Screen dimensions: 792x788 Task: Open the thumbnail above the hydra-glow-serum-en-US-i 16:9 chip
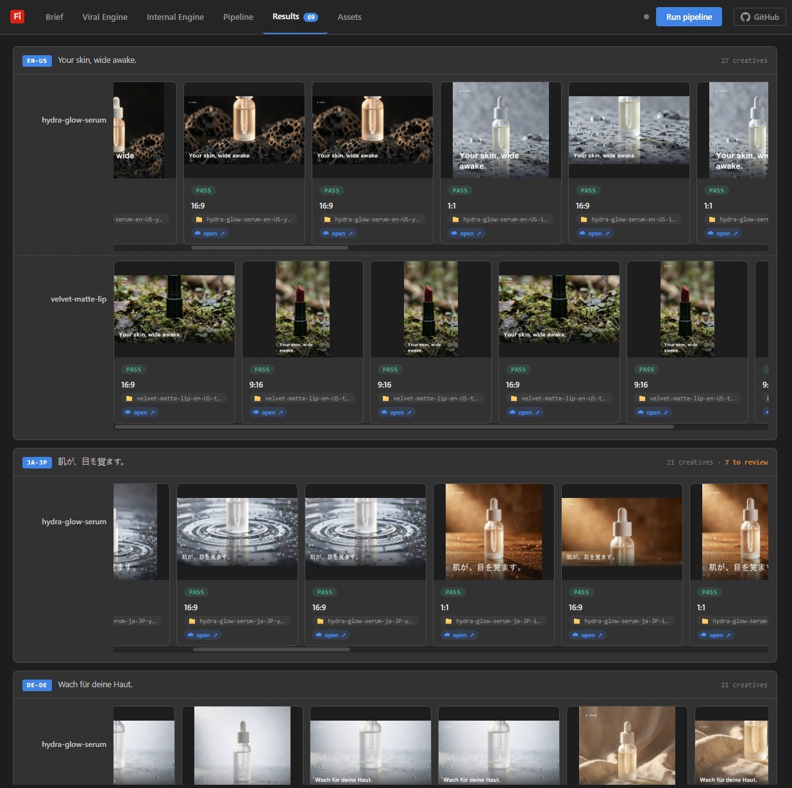[x=629, y=130]
